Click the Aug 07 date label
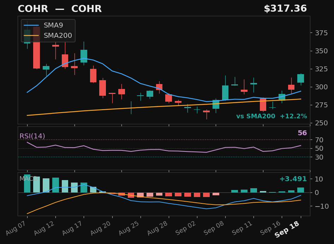Screen dimensions: 334x244 click(x=16, y=228)
